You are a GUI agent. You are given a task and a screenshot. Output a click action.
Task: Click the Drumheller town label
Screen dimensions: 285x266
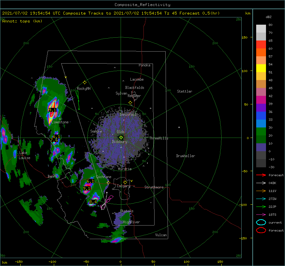(x=186, y=156)
